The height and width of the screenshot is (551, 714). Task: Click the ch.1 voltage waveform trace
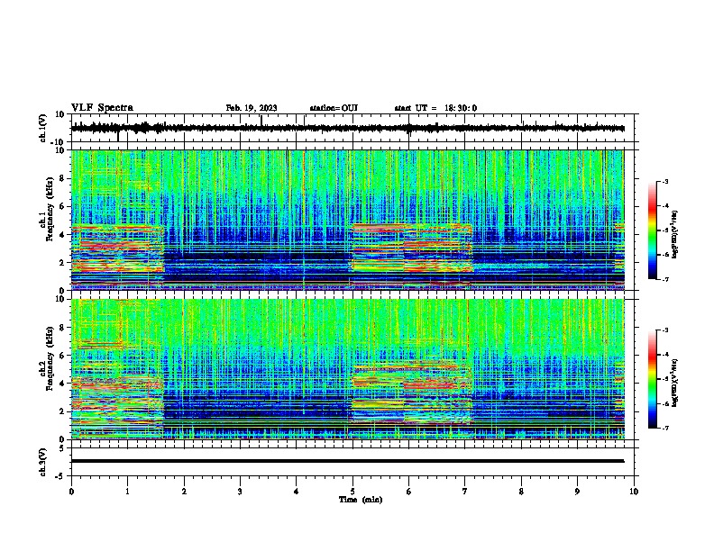tap(348, 128)
